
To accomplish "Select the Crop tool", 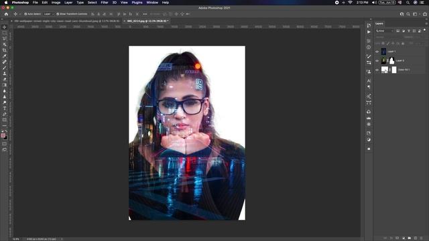I will 5,50.
